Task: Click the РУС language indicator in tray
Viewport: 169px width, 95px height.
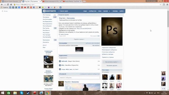Action: (158, 93)
